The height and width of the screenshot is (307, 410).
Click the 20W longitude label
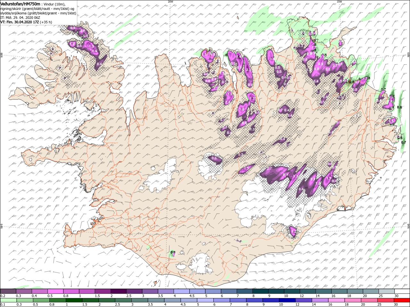(x=170, y=2)
